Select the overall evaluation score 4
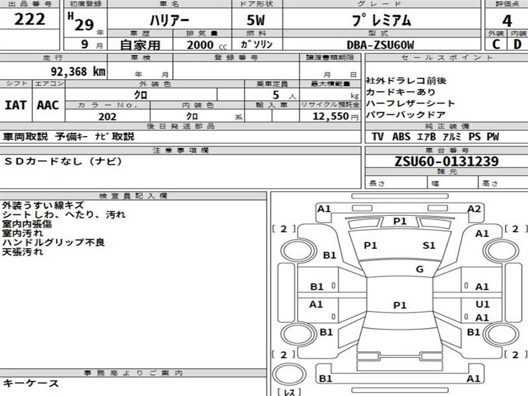The height and width of the screenshot is (396, 528). [507, 21]
